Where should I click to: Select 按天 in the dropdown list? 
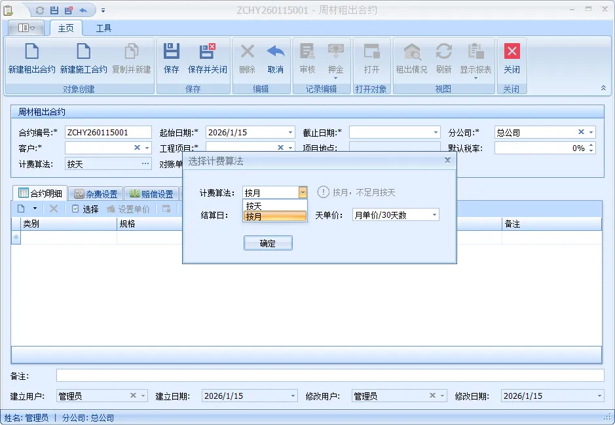click(x=275, y=206)
